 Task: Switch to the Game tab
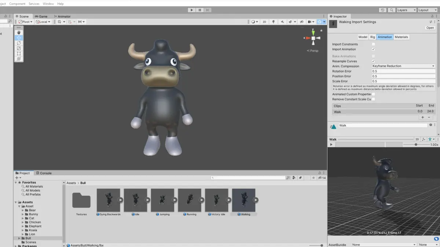pos(41,16)
